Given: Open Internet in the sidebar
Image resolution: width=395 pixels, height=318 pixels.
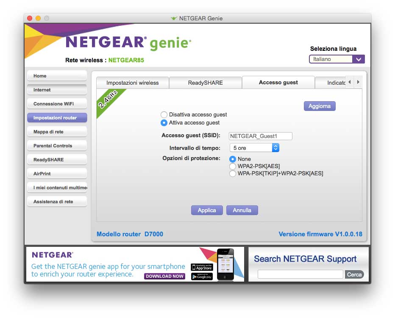Looking at the screenshot, I should [x=57, y=90].
